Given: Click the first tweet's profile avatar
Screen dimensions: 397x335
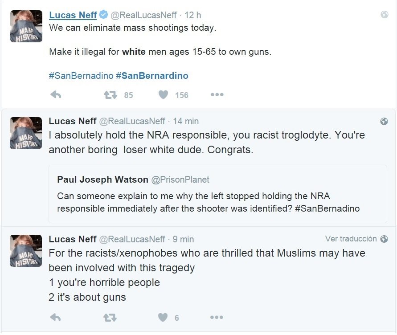Looking at the screenshot, I should pos(26,26).
